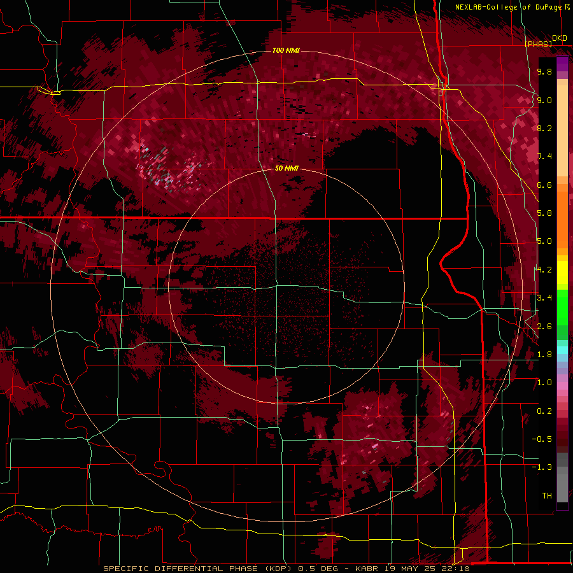The width and height of the screenshot is (573, 573).
Task: Click the KABR station identifier in caption
Action: [367, 569]
